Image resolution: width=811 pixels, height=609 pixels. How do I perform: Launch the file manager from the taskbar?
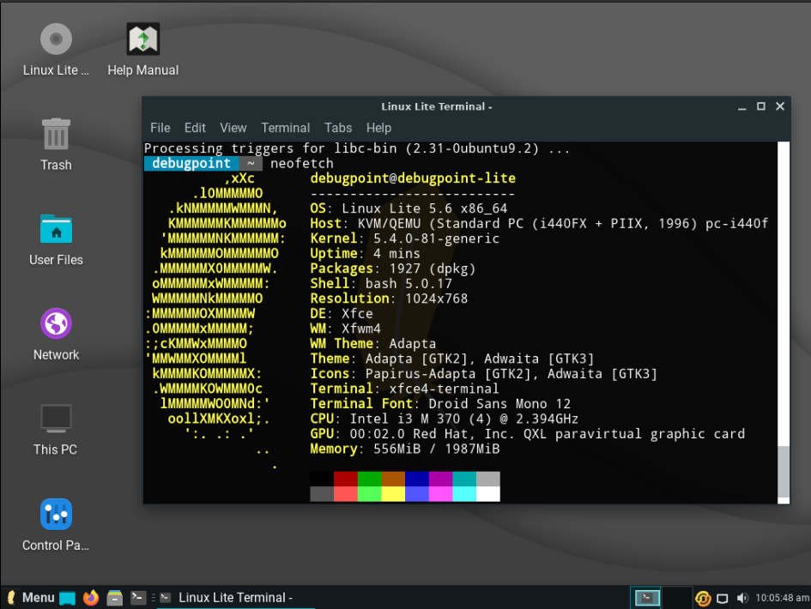(112, 597)
